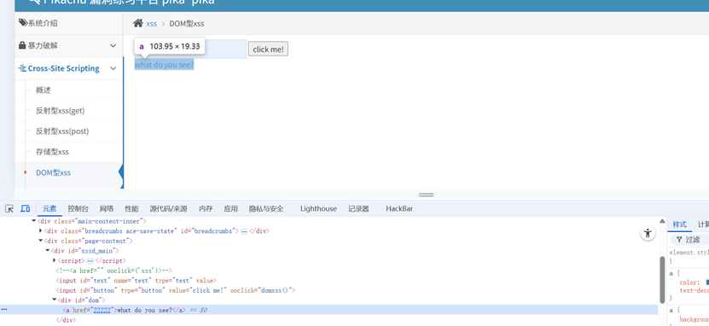Open the accessibility tree toggle icon
This screenshot has height=326, width=709.
(648, 233)
